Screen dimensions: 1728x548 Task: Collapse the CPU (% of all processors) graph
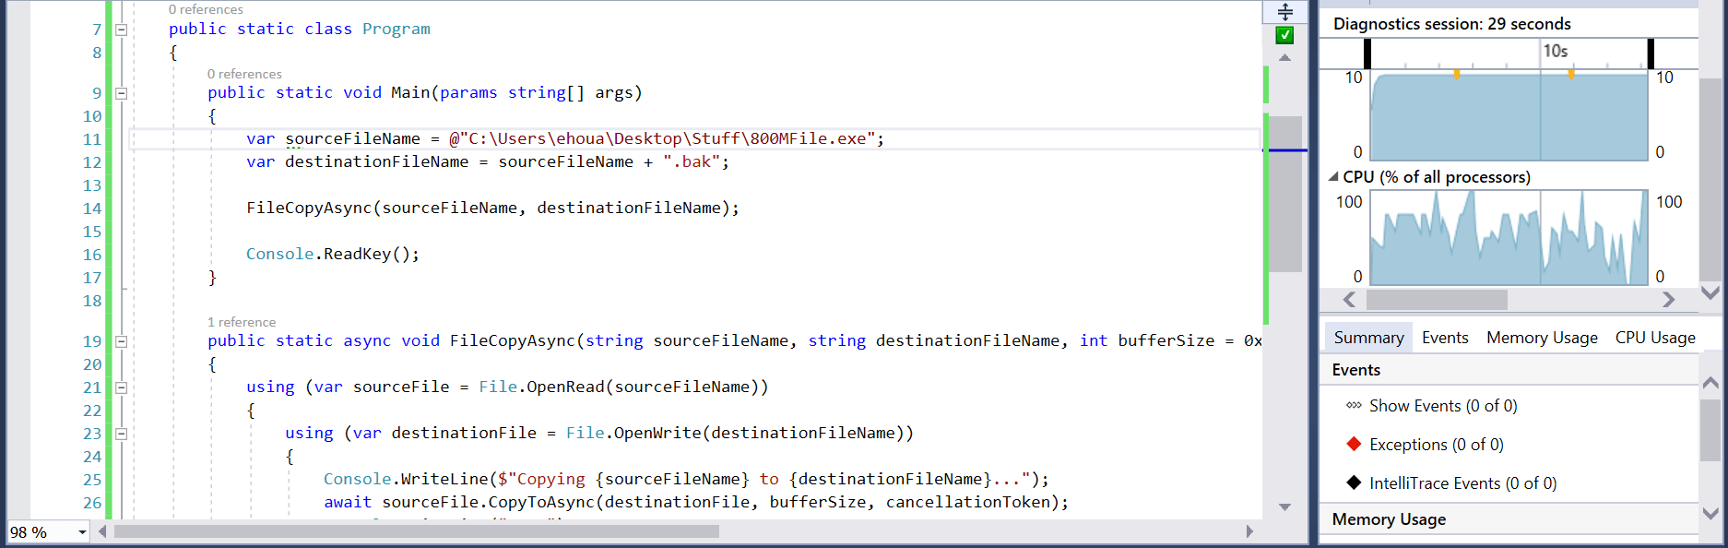pyautogui.click(x=1333, y=176)
